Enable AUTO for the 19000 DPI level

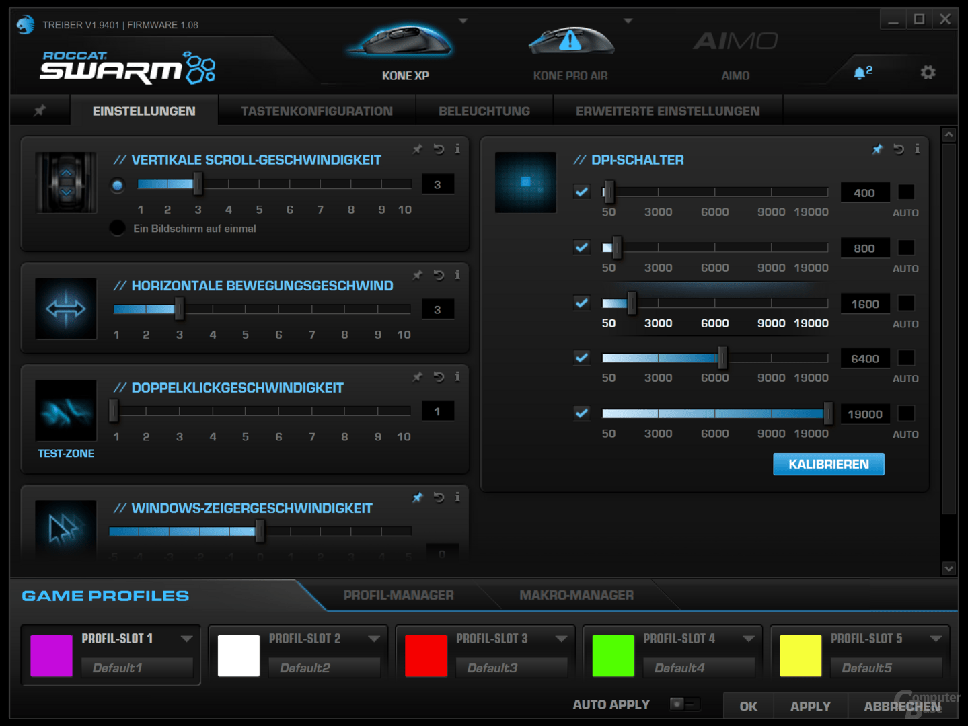click(906, 413)
